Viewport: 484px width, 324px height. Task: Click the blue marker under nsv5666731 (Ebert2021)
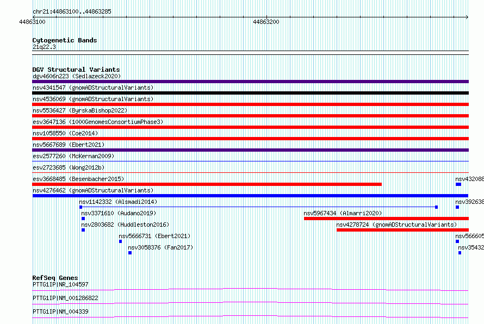coord(120,241)
